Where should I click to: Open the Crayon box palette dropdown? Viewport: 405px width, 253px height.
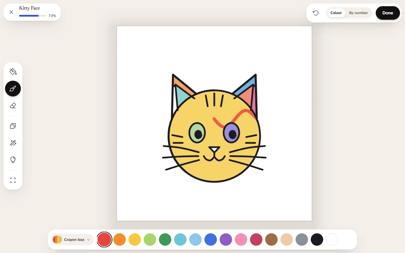tap(73, 240)
